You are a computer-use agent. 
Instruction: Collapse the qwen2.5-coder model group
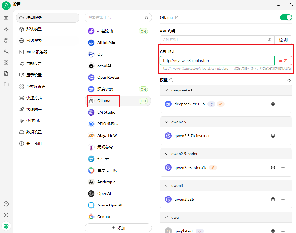coord(166,154)
